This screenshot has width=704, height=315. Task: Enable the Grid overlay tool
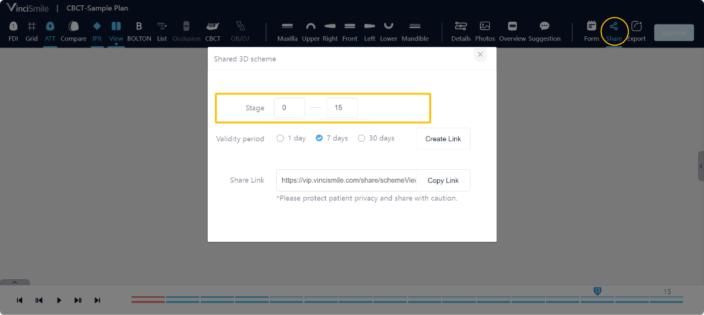(32, 27)
